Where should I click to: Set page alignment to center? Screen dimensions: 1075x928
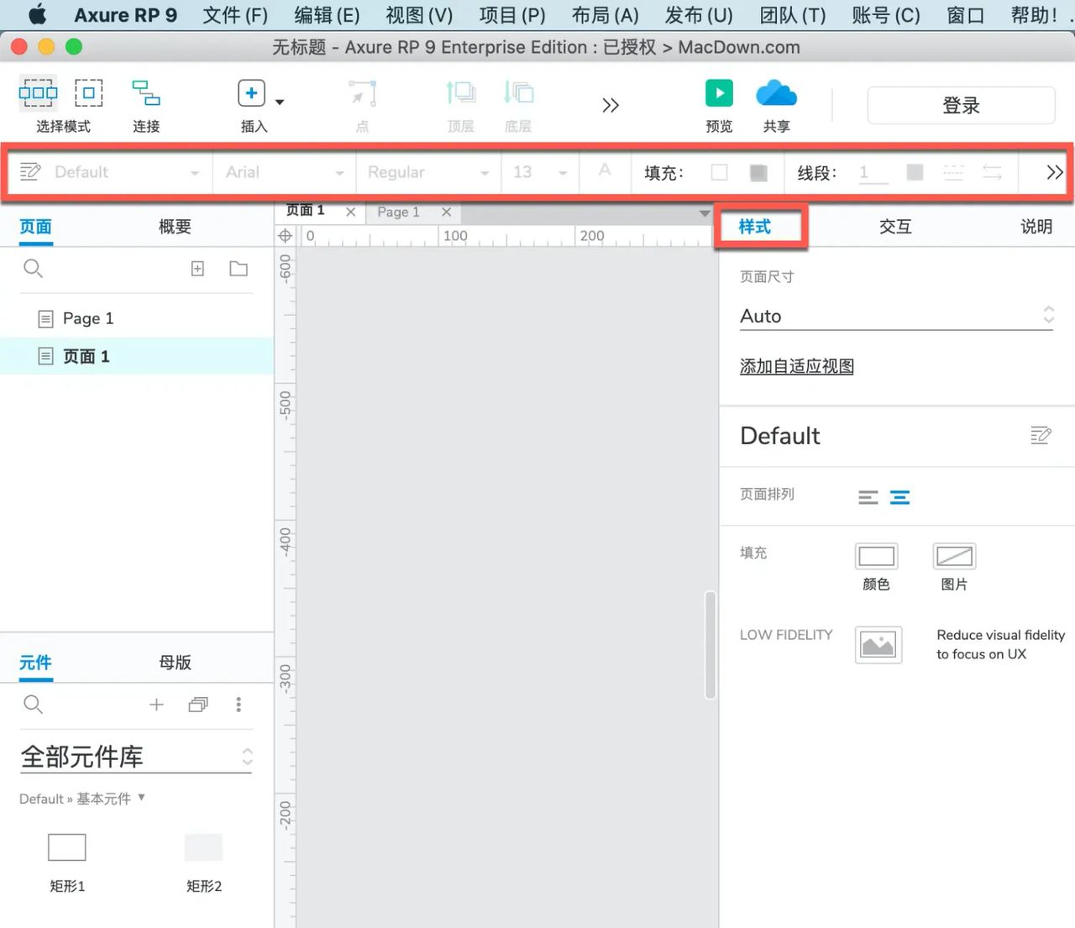[899, 497]
